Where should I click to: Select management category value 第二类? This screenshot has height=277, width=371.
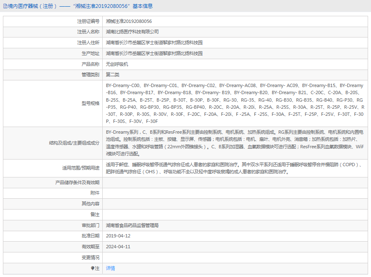point(112,75)
